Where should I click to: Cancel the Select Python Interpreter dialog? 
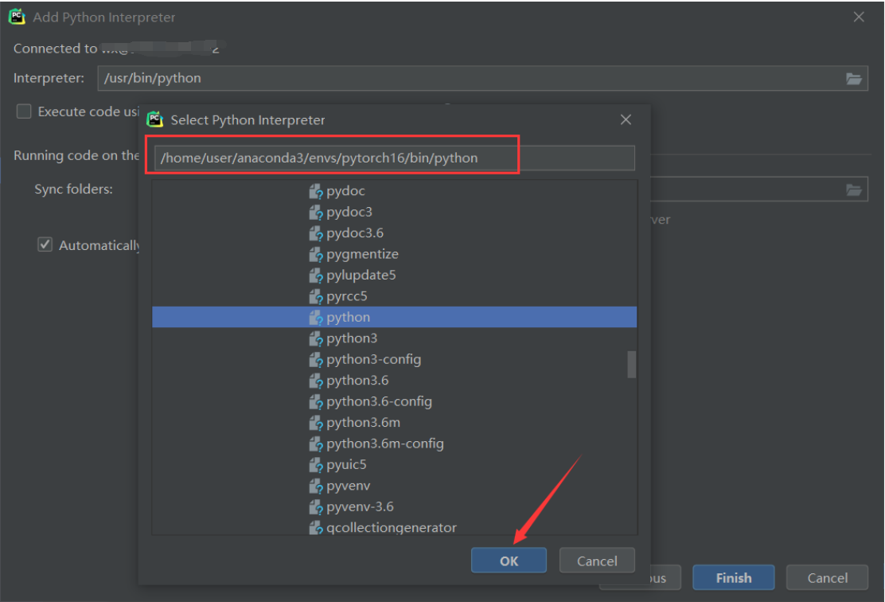597,561
